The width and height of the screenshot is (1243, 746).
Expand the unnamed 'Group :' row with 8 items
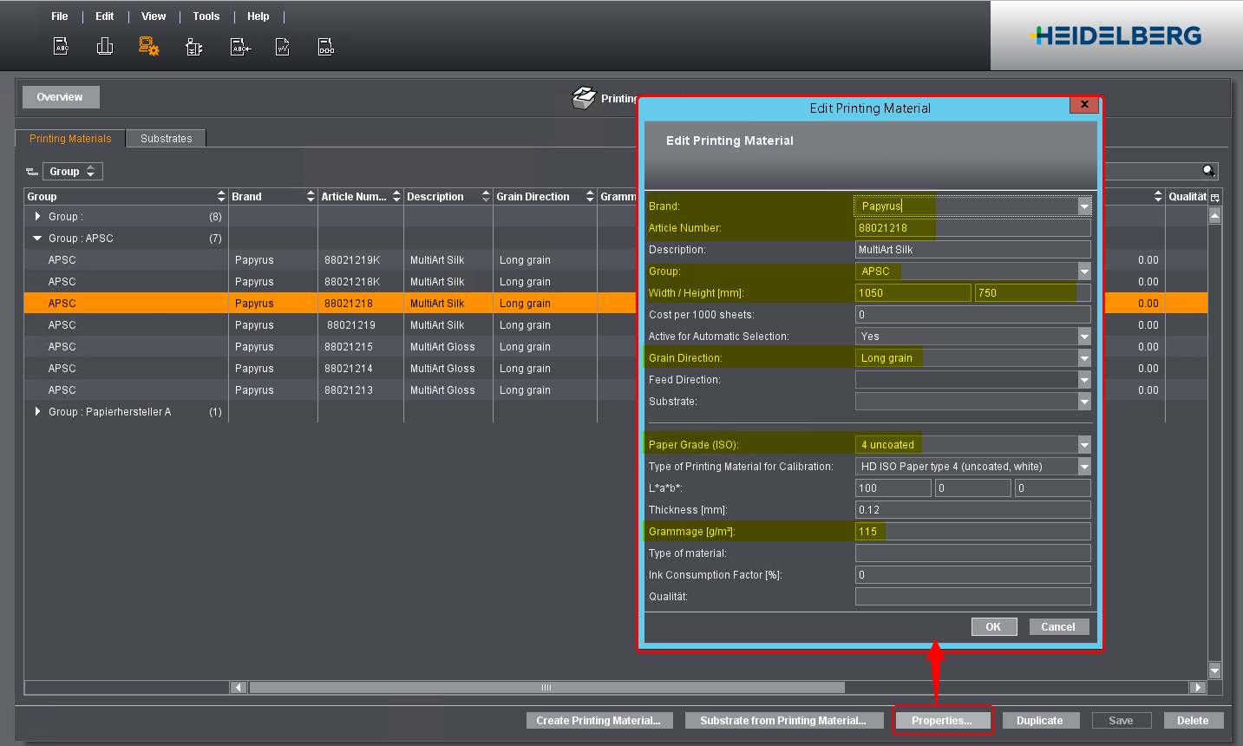37,216
